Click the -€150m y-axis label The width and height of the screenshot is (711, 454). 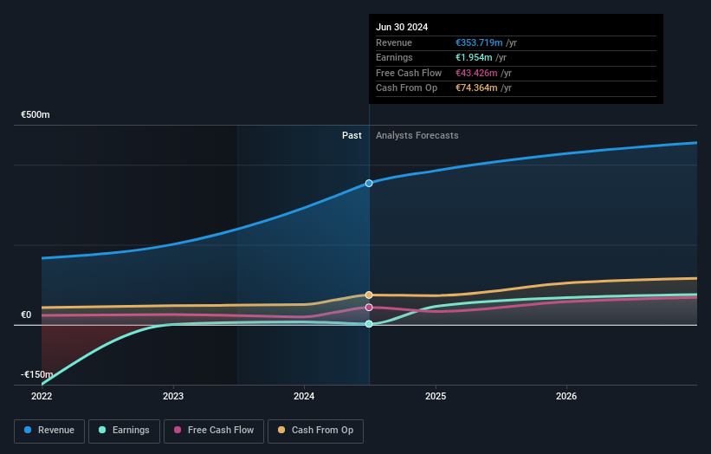[x=36, y=374]
